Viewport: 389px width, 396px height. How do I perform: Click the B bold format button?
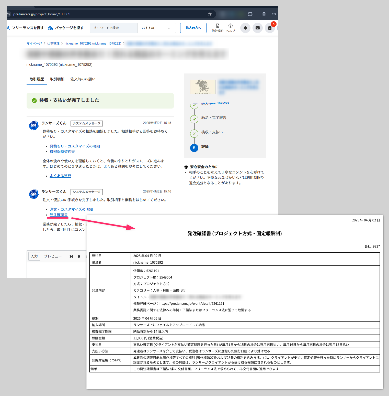point(79,256)
